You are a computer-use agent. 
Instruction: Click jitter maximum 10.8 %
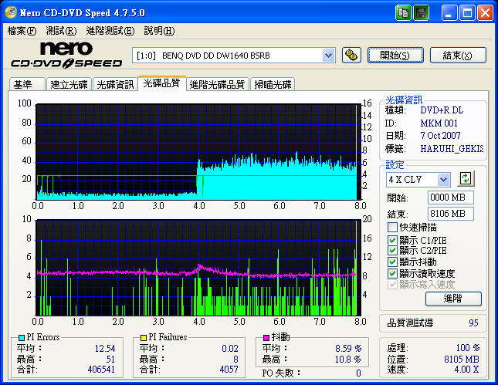[347, 360]
